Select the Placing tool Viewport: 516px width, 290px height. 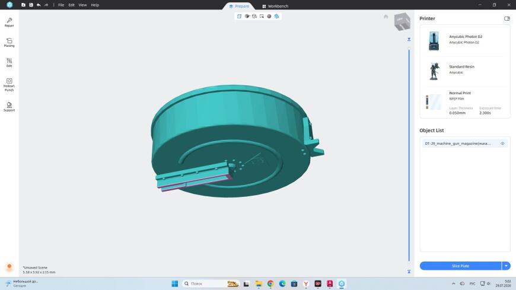[x=9, y=43]
